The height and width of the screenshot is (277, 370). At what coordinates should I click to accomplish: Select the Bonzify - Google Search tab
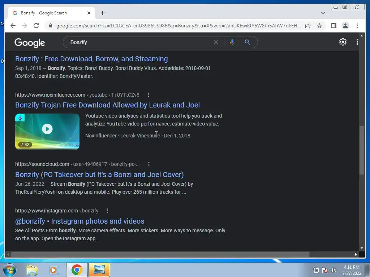(x=51, y=13)
